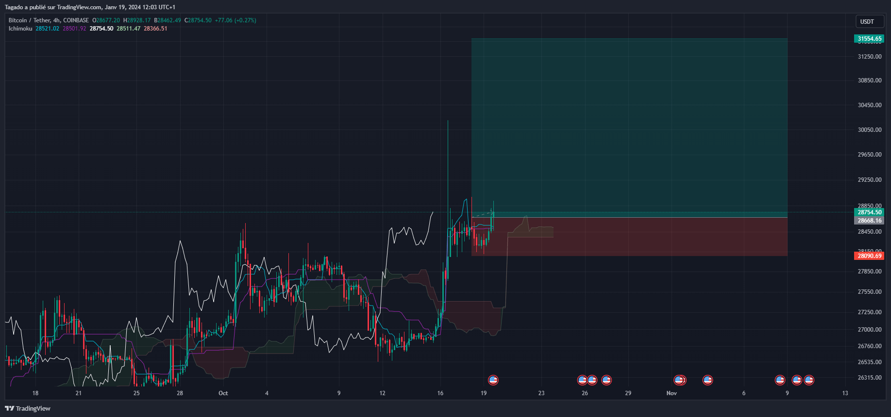Viewport: 891px width, 417px height.
Task: Click the published-on TradingView.com header text
Action: tap(90, 7)
